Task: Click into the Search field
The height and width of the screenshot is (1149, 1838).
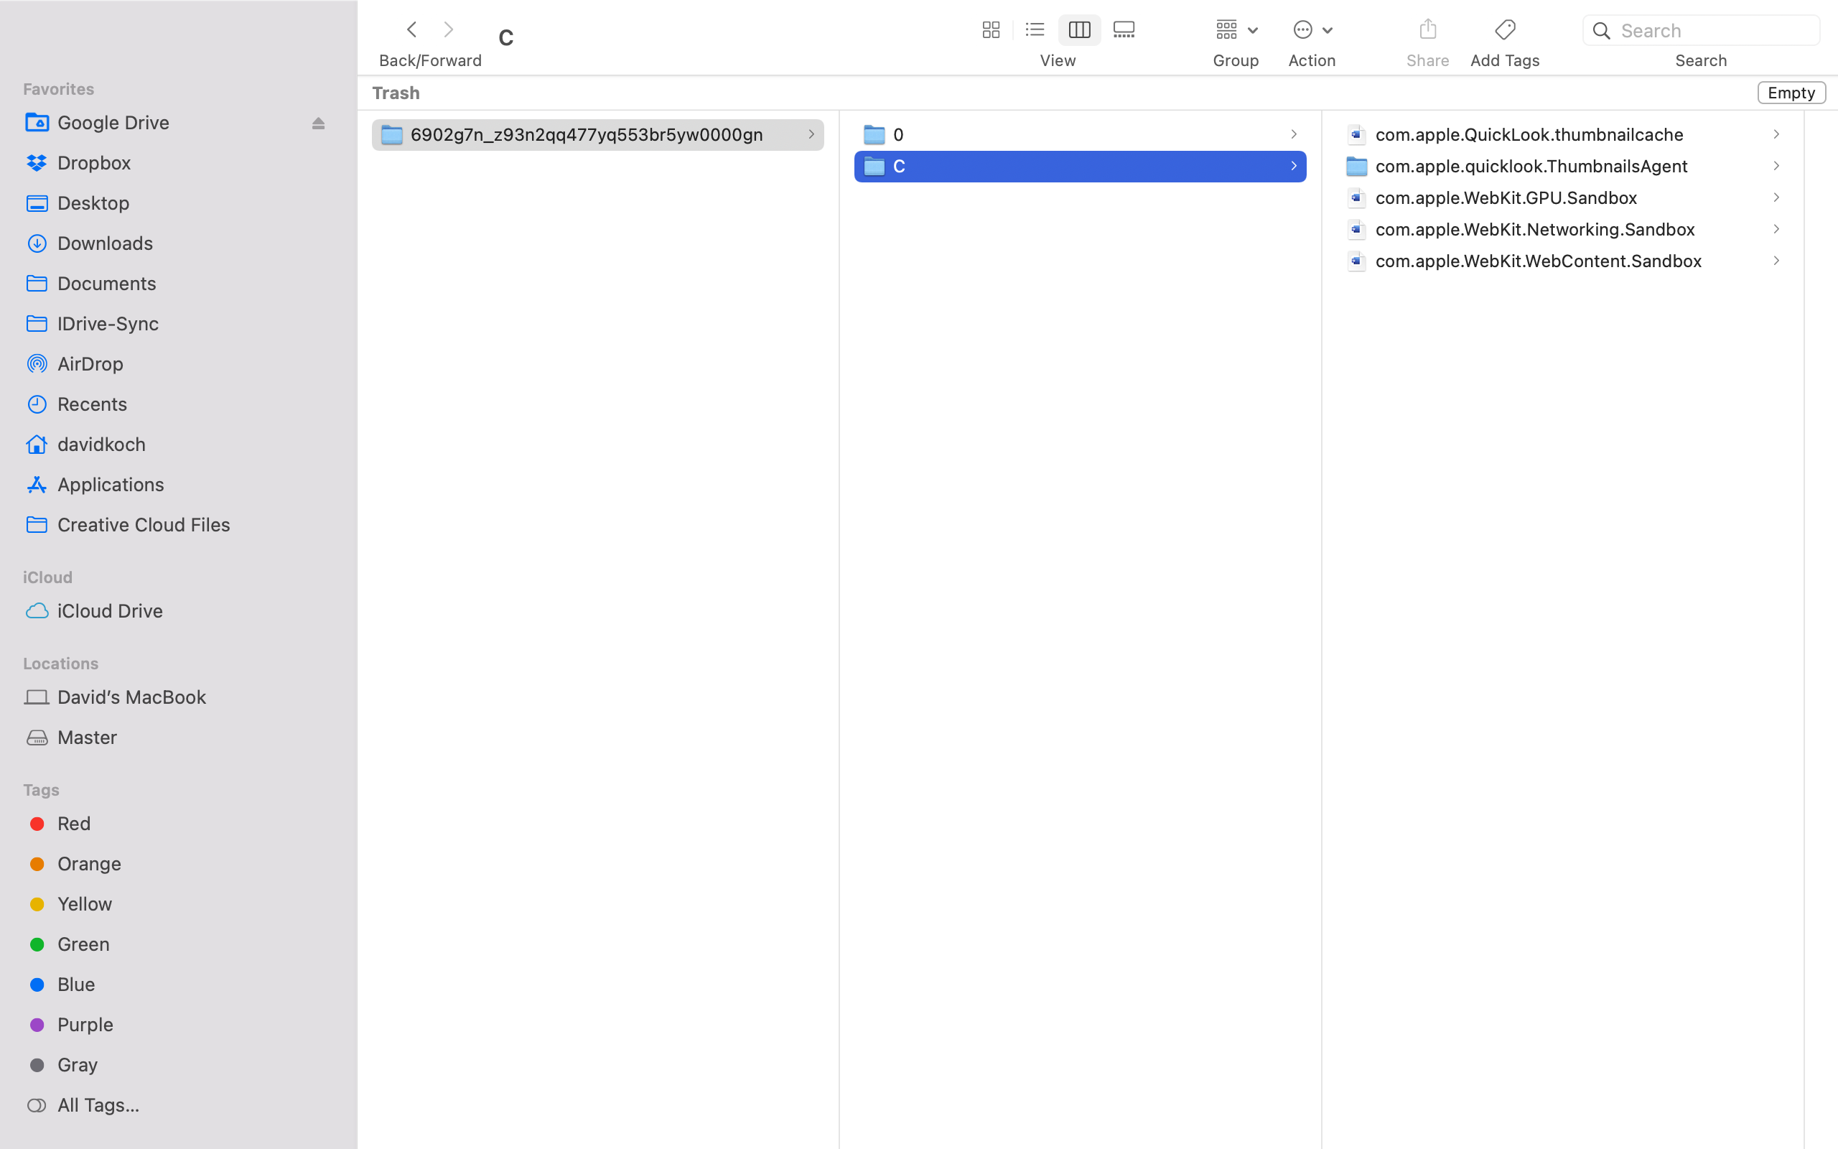Action: [1714, 30]
